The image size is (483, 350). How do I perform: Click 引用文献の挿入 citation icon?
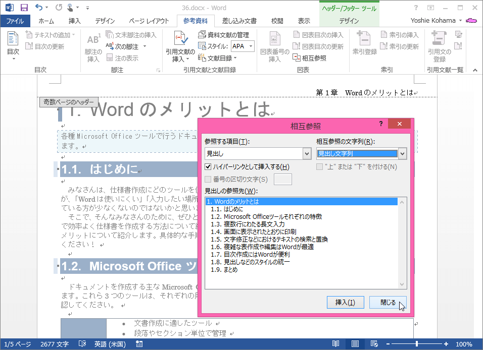(180, 46)
